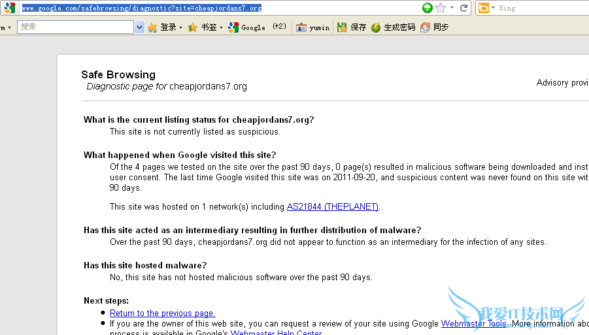Click 'Next steps:' heading

click(106, 301)
